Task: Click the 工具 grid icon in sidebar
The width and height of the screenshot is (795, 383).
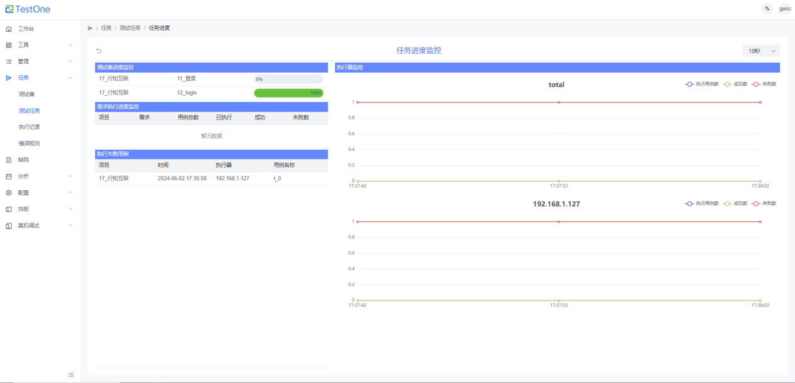Action: coord(9,45)
